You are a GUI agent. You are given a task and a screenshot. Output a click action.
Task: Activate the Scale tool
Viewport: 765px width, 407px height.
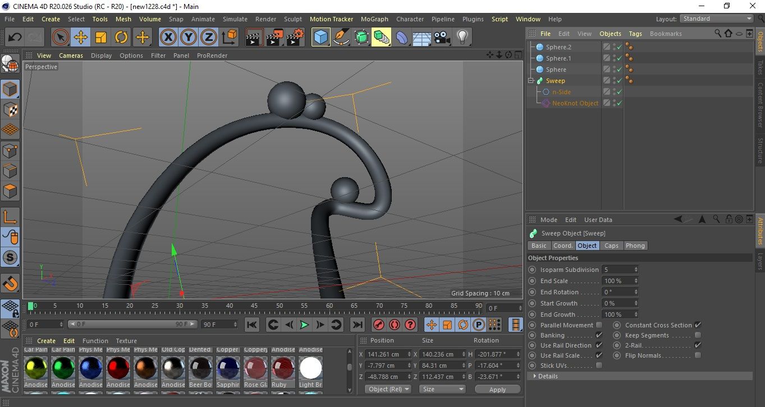click(x=101, y=38)
